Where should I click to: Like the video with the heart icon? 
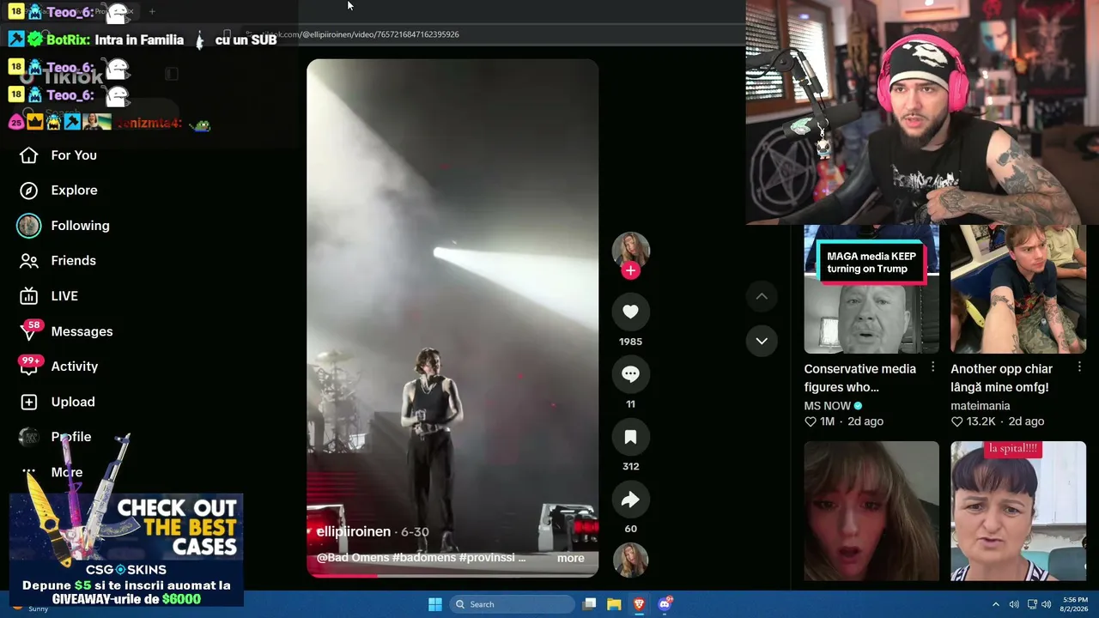pyautogui.click(x=630, y=312)
